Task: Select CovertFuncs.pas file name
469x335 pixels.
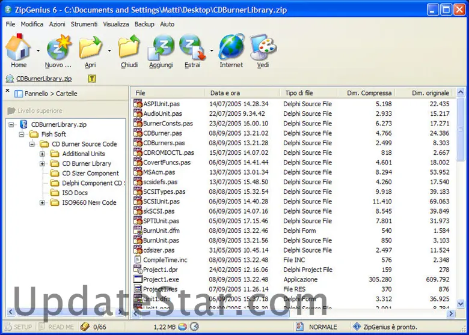Action: (167, 163)
